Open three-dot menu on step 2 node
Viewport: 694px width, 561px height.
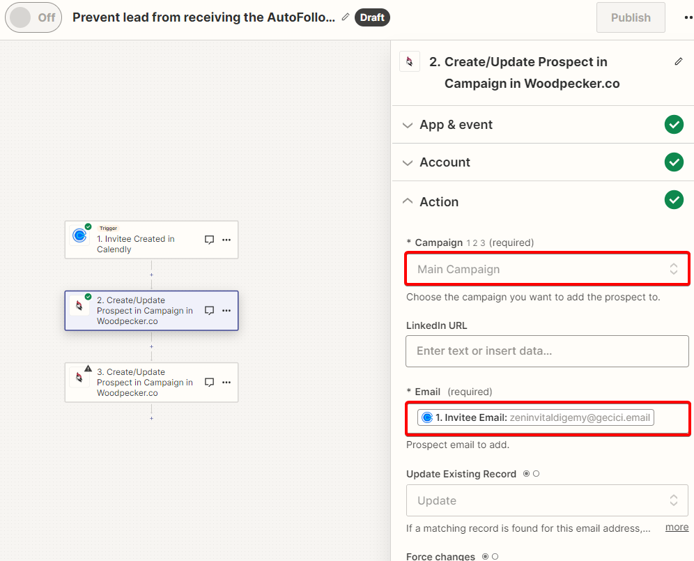(226, 310)
